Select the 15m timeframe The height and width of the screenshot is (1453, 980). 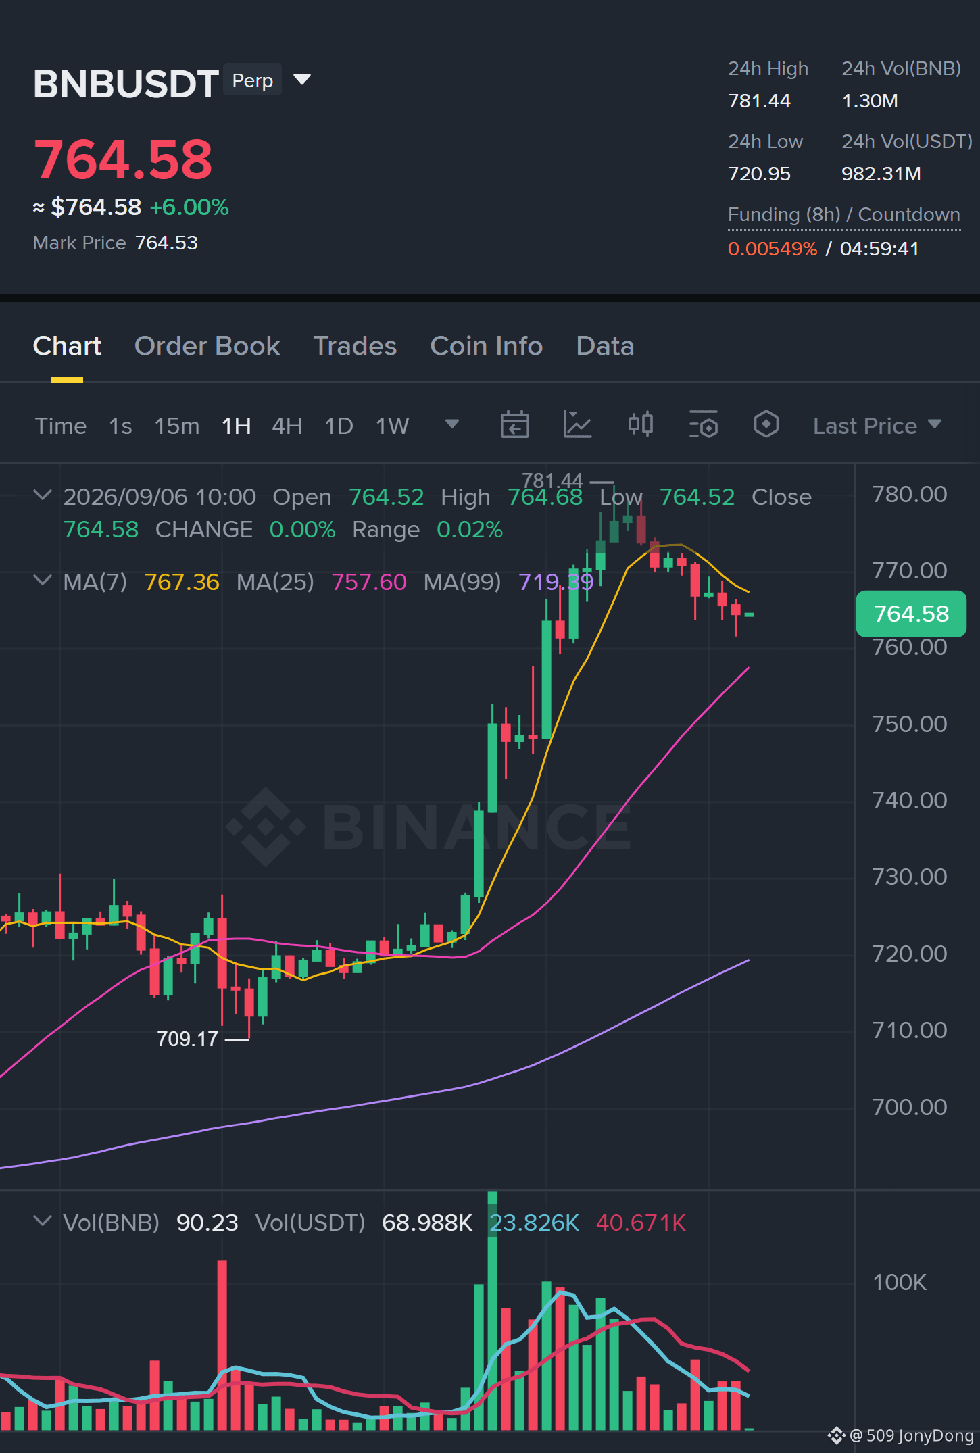click(177, 426)
